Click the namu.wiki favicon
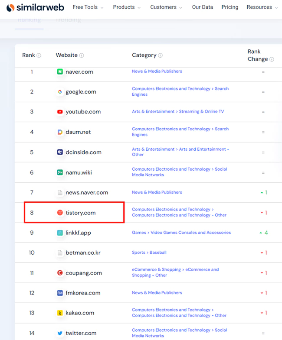Screen dimensions: 282x340 click(x=60, y=172)
